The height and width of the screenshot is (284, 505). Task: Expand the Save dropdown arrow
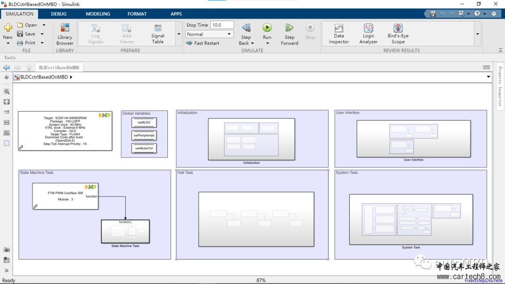42,34
